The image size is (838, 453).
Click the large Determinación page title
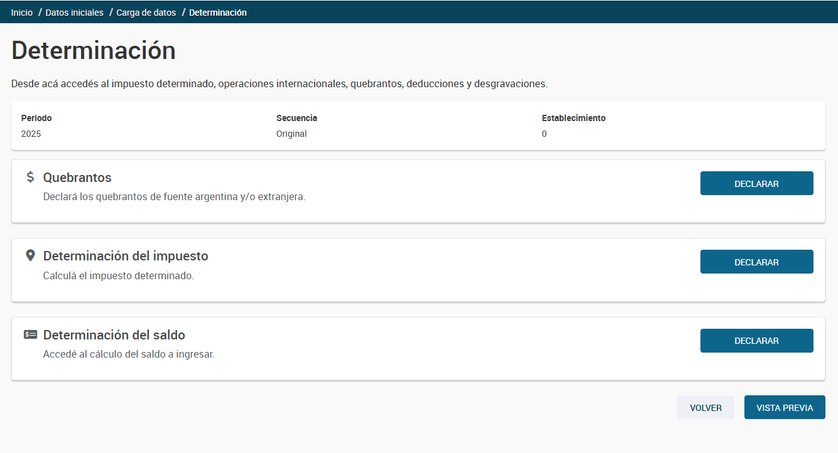[94, 50]
